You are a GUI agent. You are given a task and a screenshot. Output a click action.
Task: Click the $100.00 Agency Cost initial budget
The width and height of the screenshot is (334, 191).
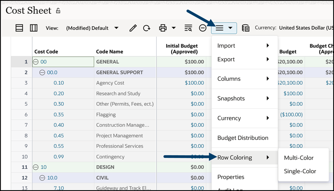194,83
